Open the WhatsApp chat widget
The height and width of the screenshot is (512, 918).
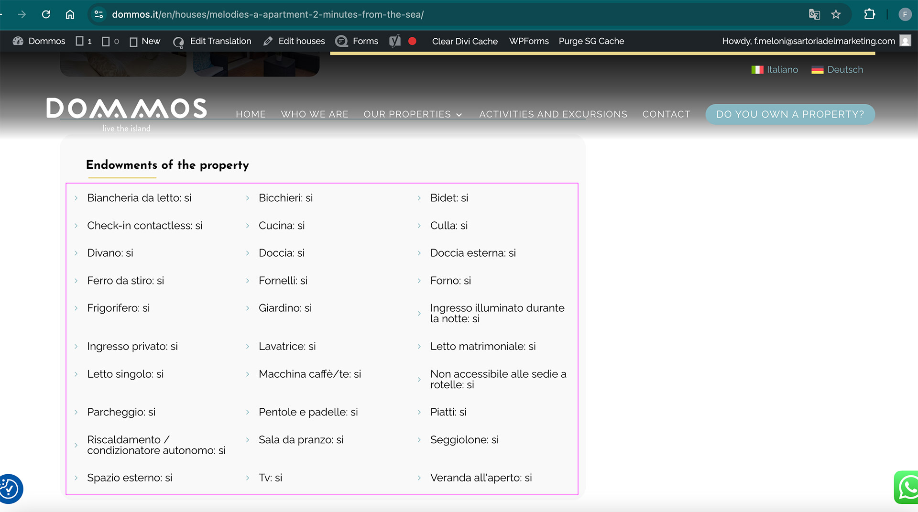click(x=907, y=488)
